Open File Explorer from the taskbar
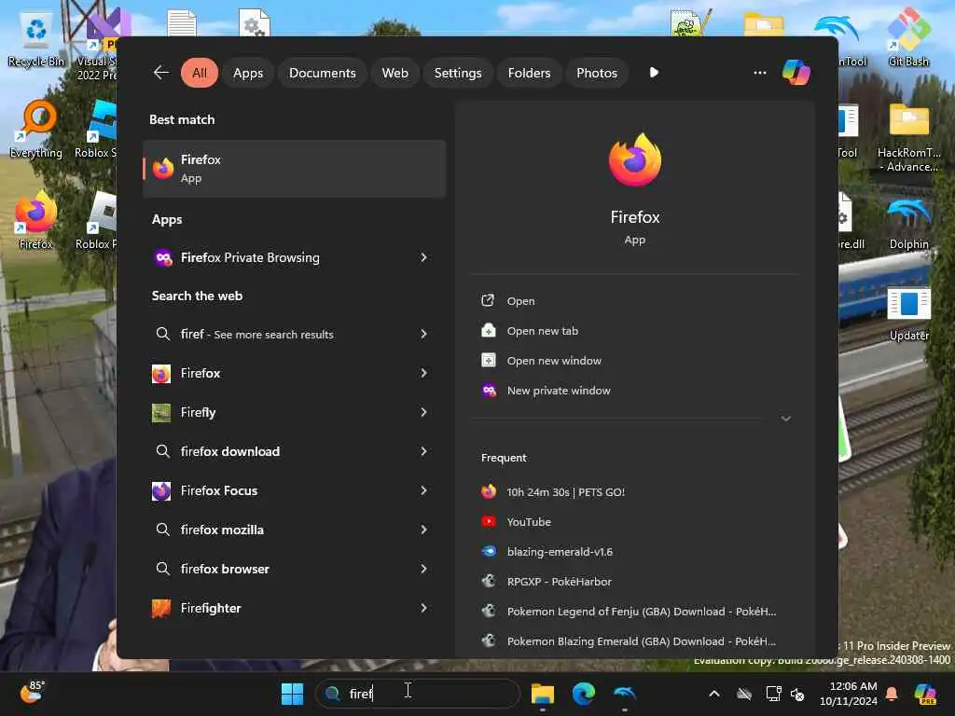The image size is (955, 716). (542, 694)
